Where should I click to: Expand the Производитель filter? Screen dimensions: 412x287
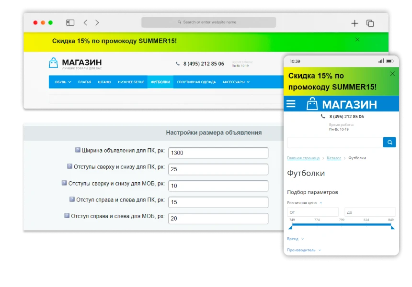[x=304, y=250]
